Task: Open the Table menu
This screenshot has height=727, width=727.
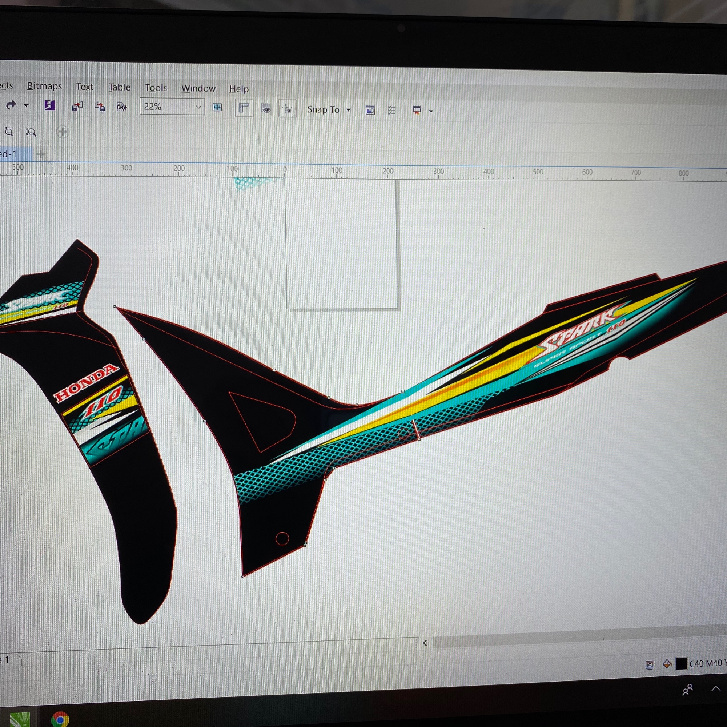Action: (x=119, y=87)
